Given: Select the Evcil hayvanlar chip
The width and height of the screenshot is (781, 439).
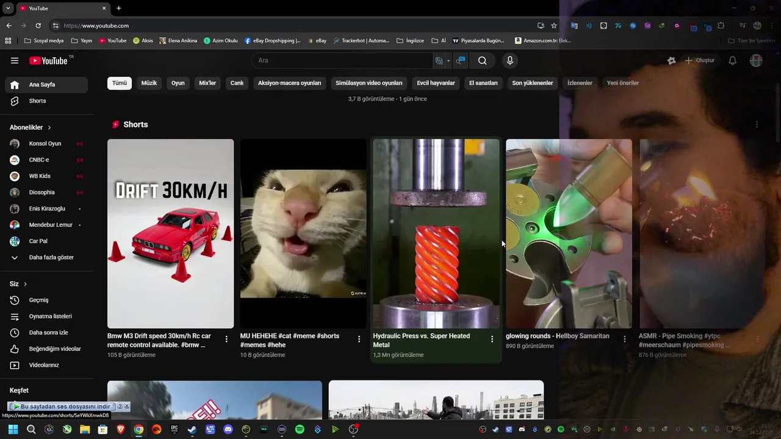Looking at the screenshot, I should click(436, 83).
